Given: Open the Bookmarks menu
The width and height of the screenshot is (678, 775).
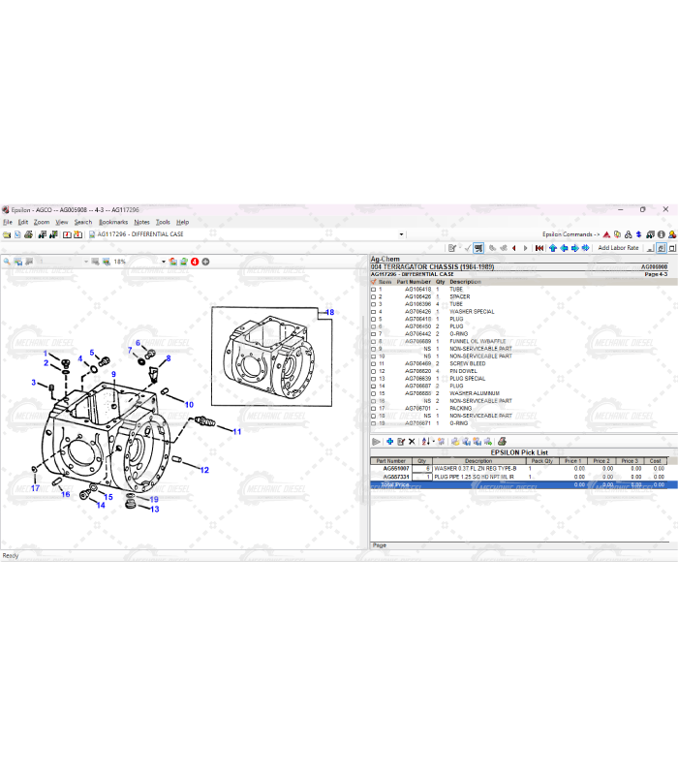Looking at the screenshot, I should (x=112, y=222).
